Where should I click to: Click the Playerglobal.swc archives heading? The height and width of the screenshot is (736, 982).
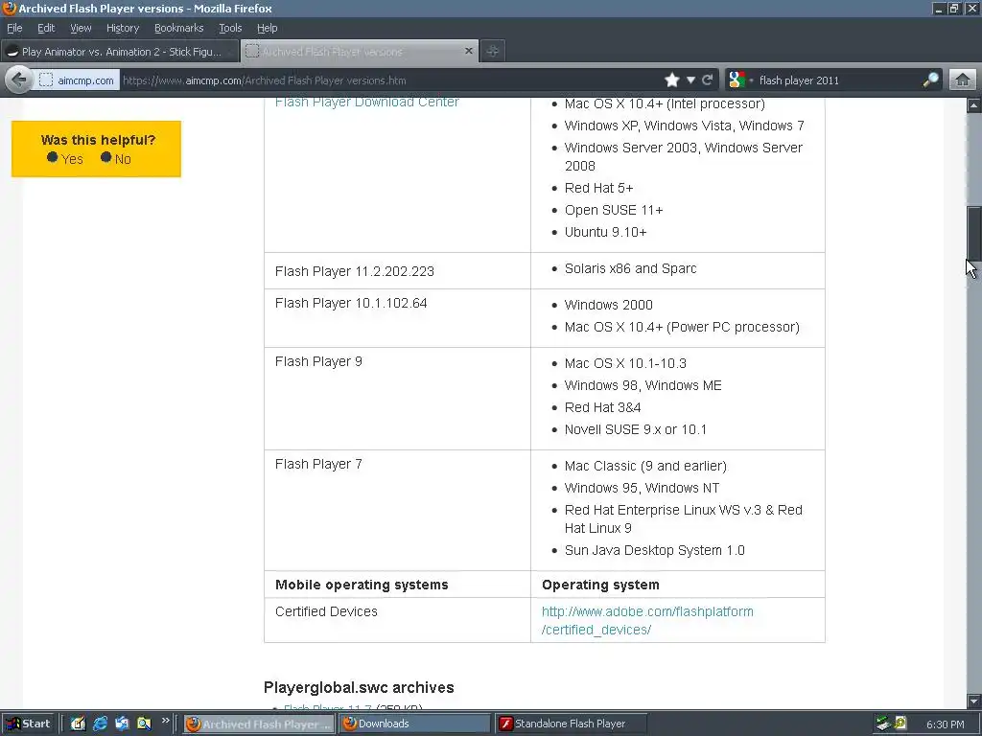point(359,687)
